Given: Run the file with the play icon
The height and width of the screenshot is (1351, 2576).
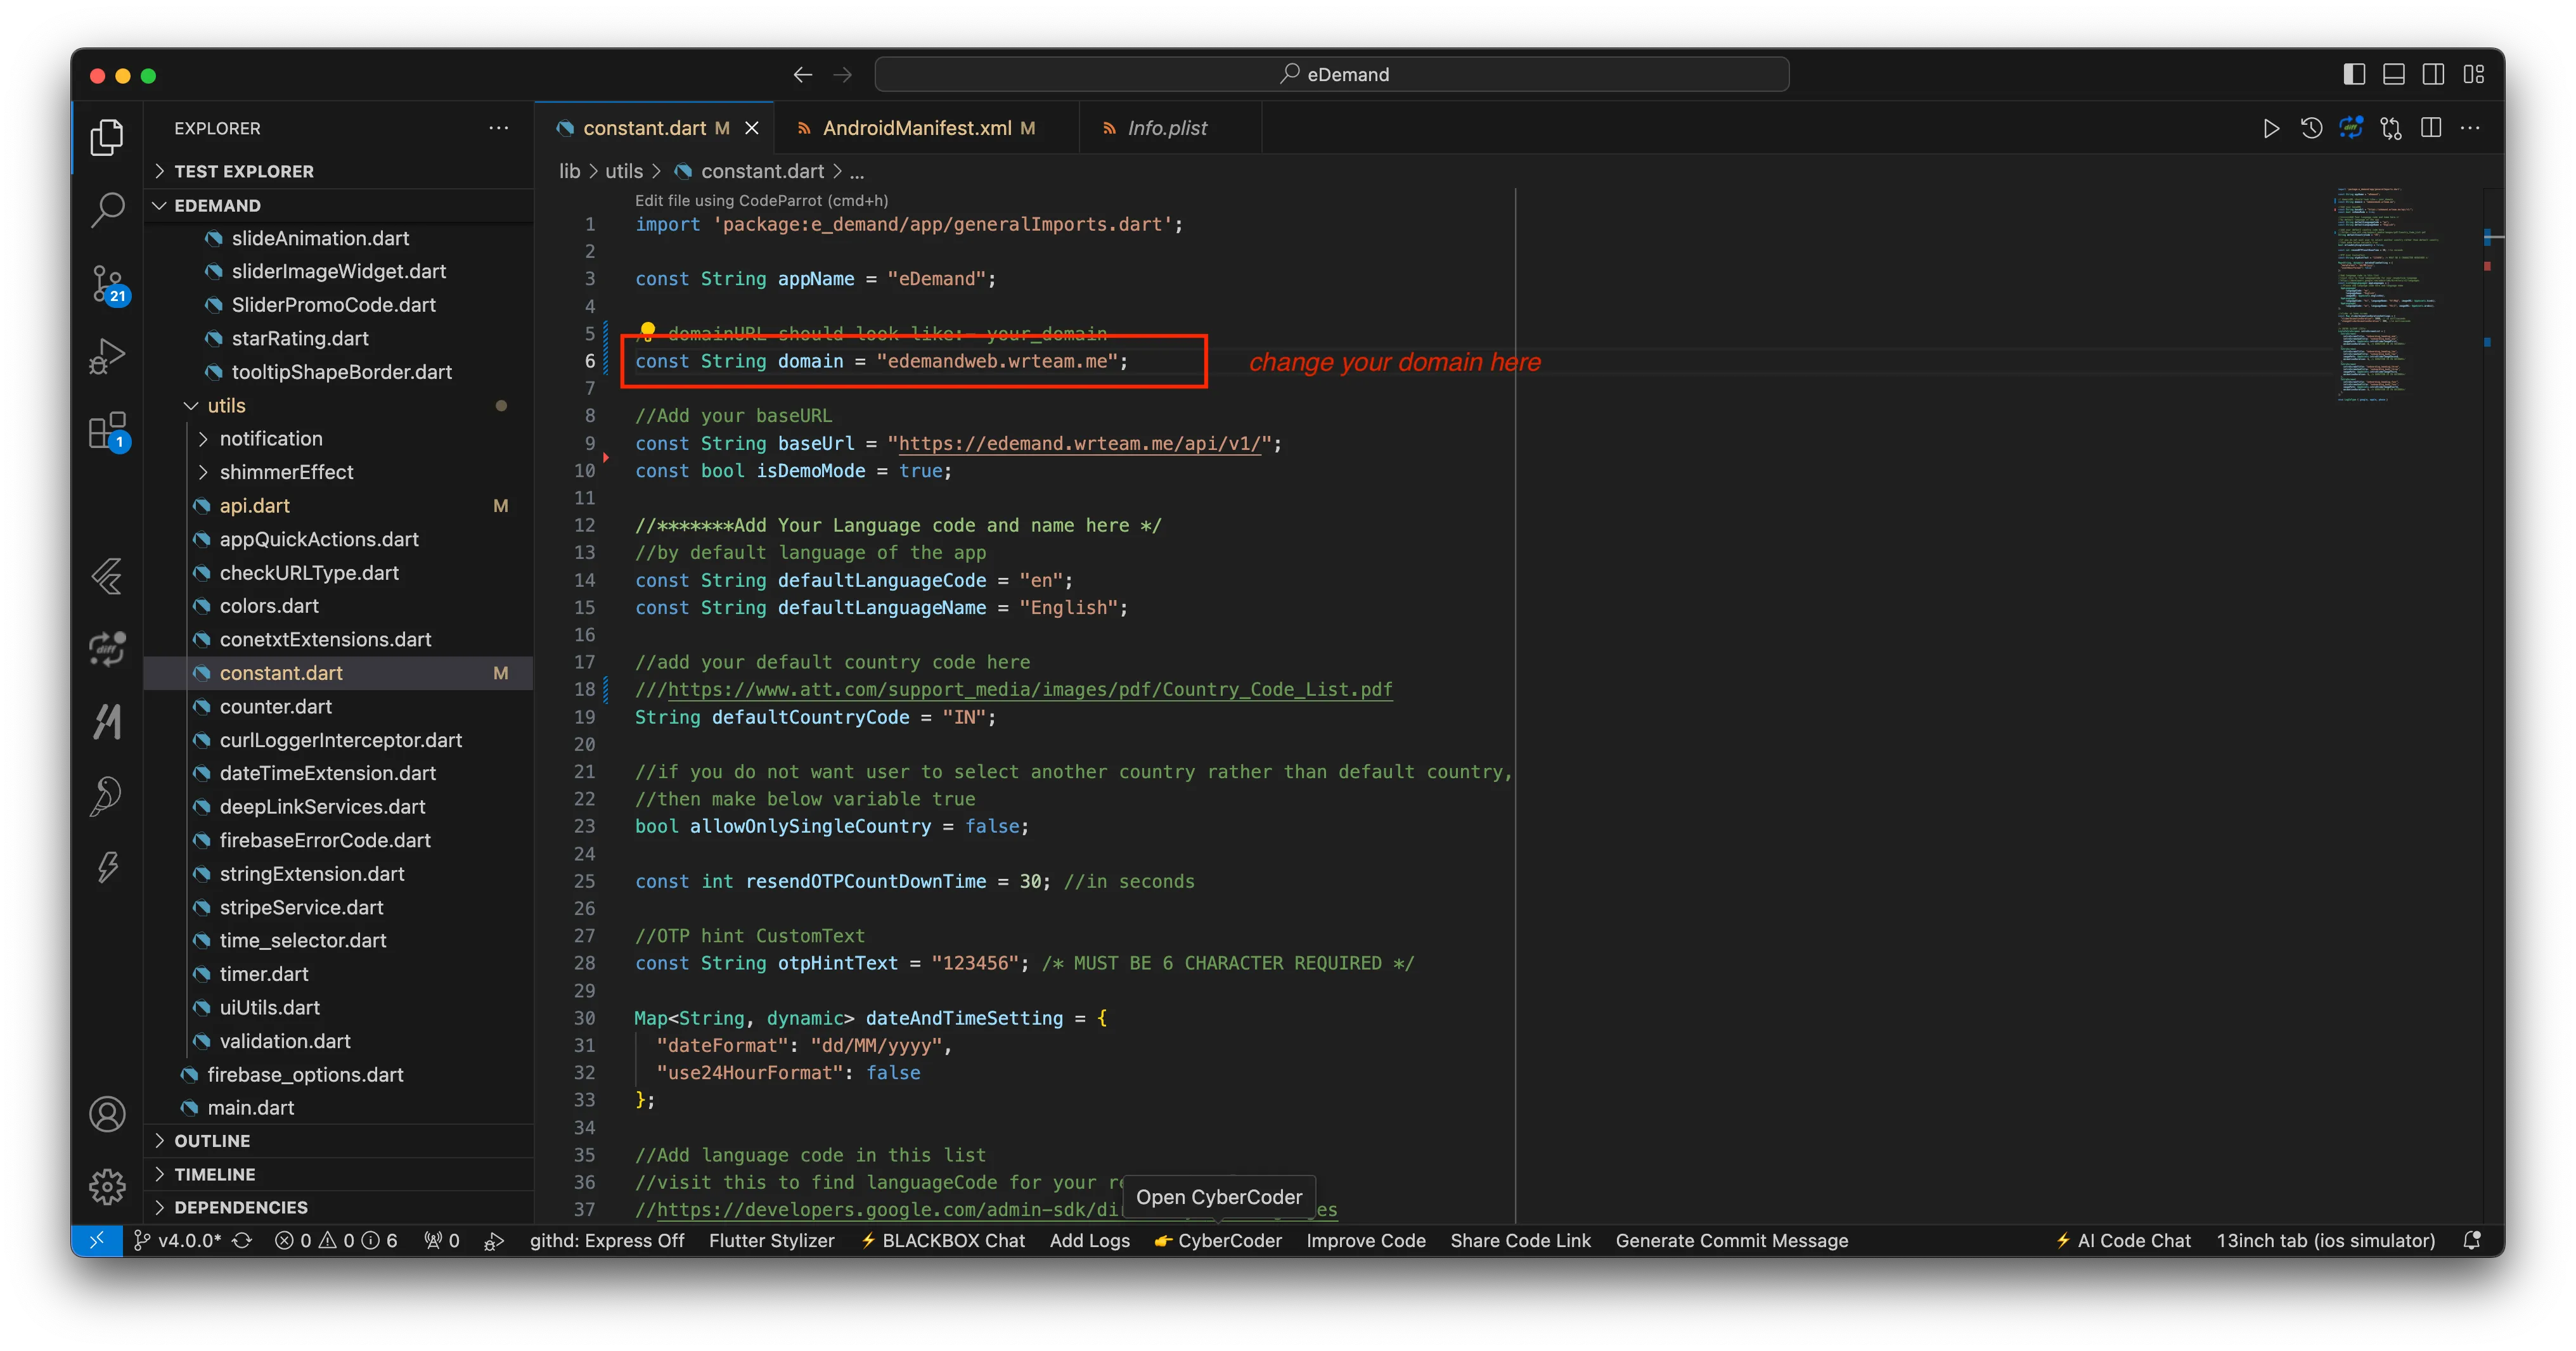Looking at the screenshot, I should (2271, 128).
